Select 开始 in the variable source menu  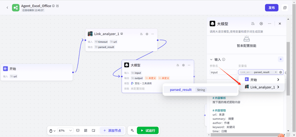point(262,80)
